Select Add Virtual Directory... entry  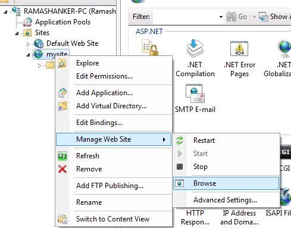coord(114,106)
